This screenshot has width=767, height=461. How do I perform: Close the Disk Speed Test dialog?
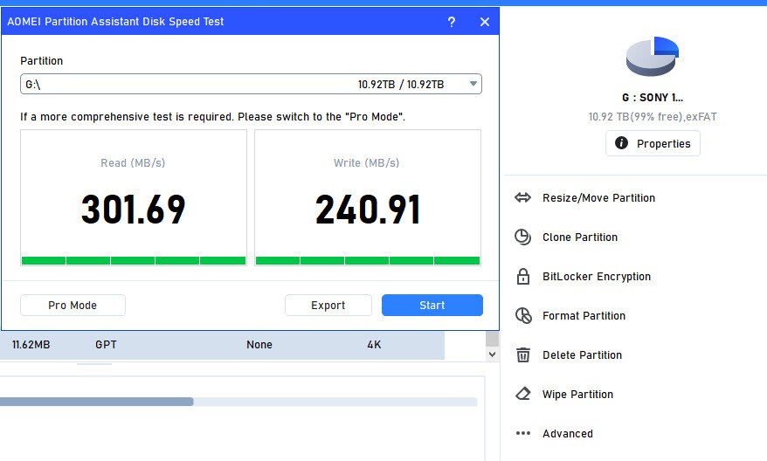pos(485,22)
